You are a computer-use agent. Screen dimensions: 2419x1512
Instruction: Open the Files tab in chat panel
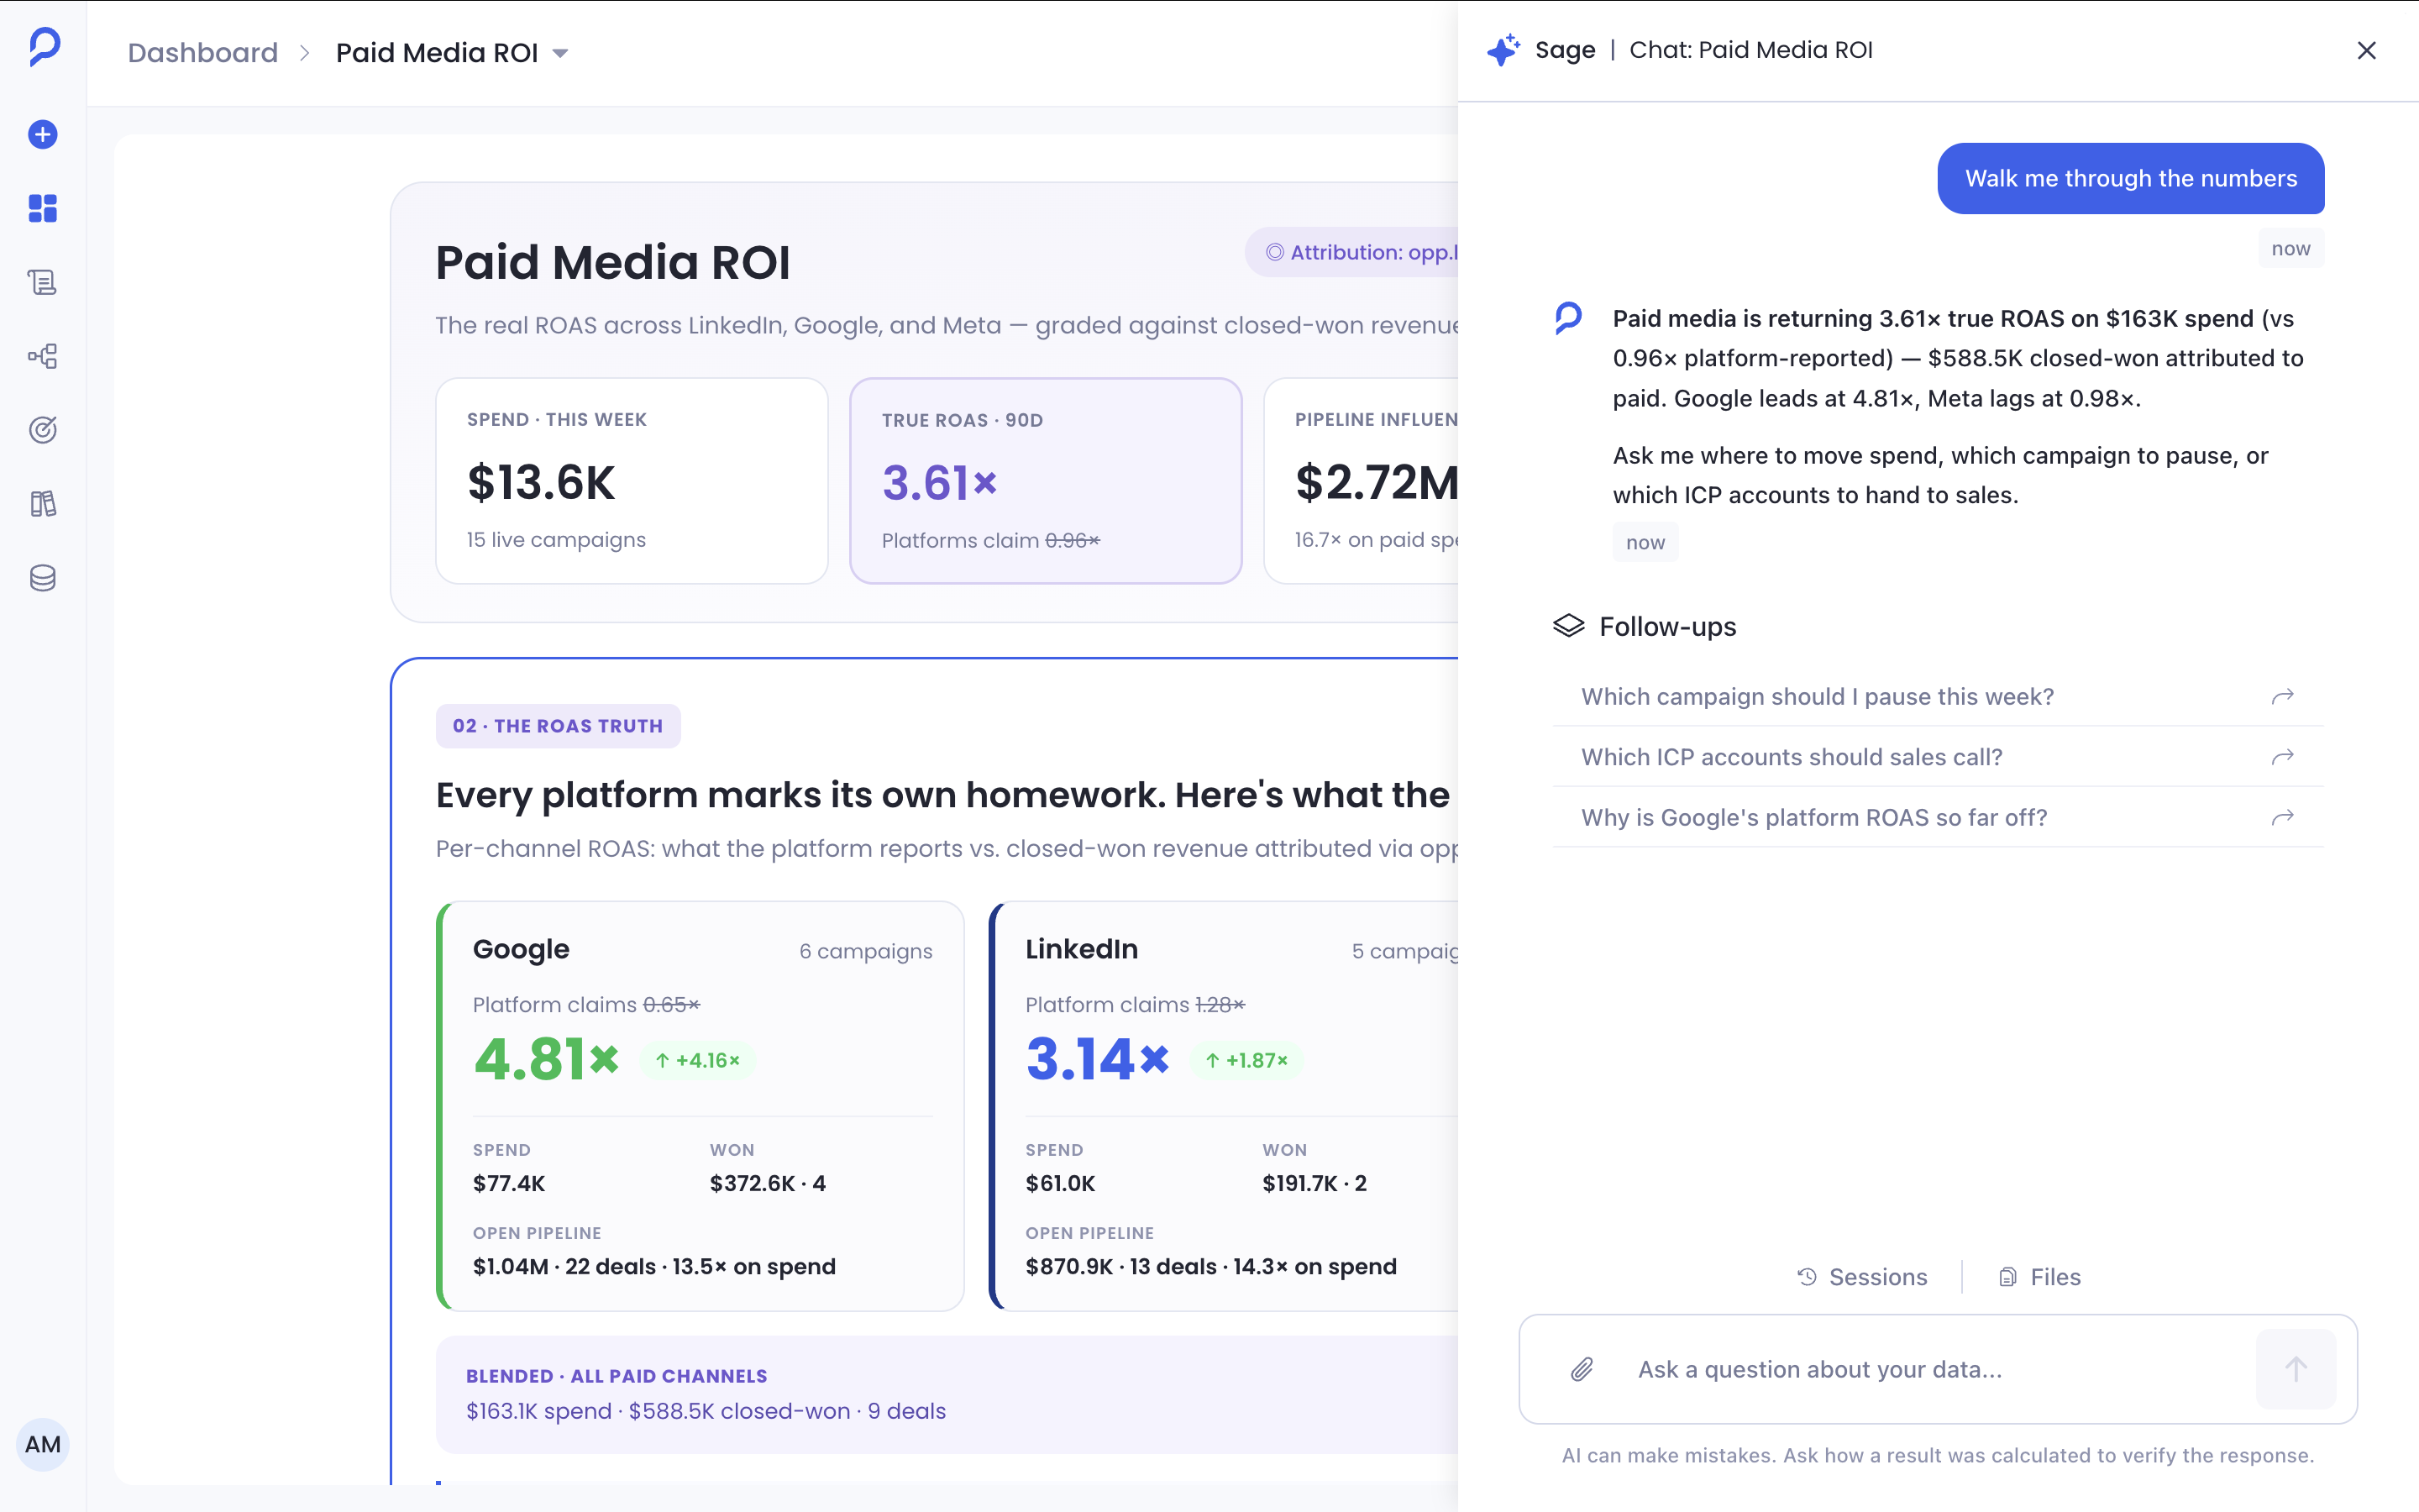(2039, 1277)
